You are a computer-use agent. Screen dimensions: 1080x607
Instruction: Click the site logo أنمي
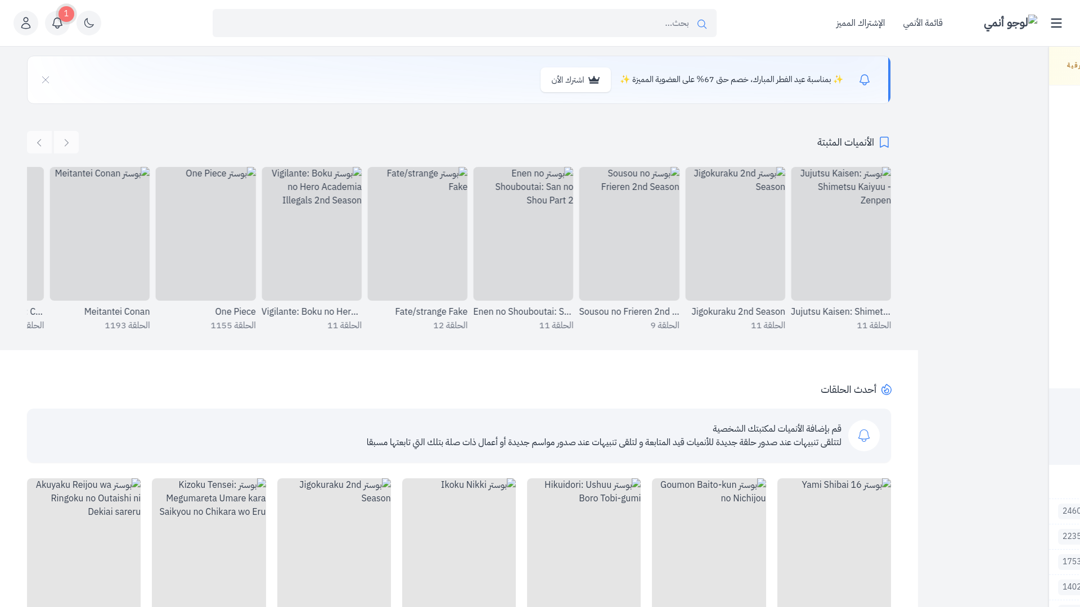(x=1010, y=22)
